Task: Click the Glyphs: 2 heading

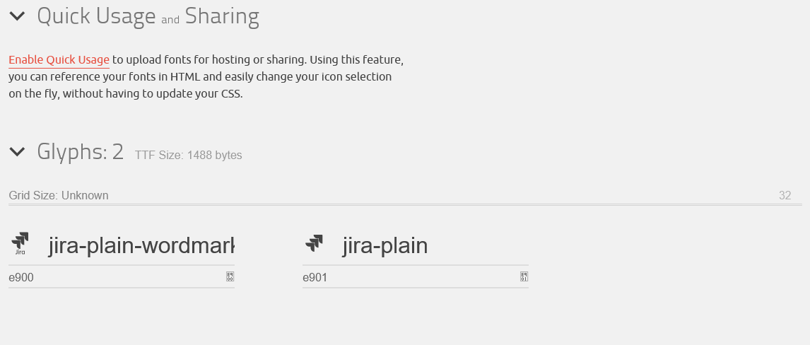Action: pos(80,152)
